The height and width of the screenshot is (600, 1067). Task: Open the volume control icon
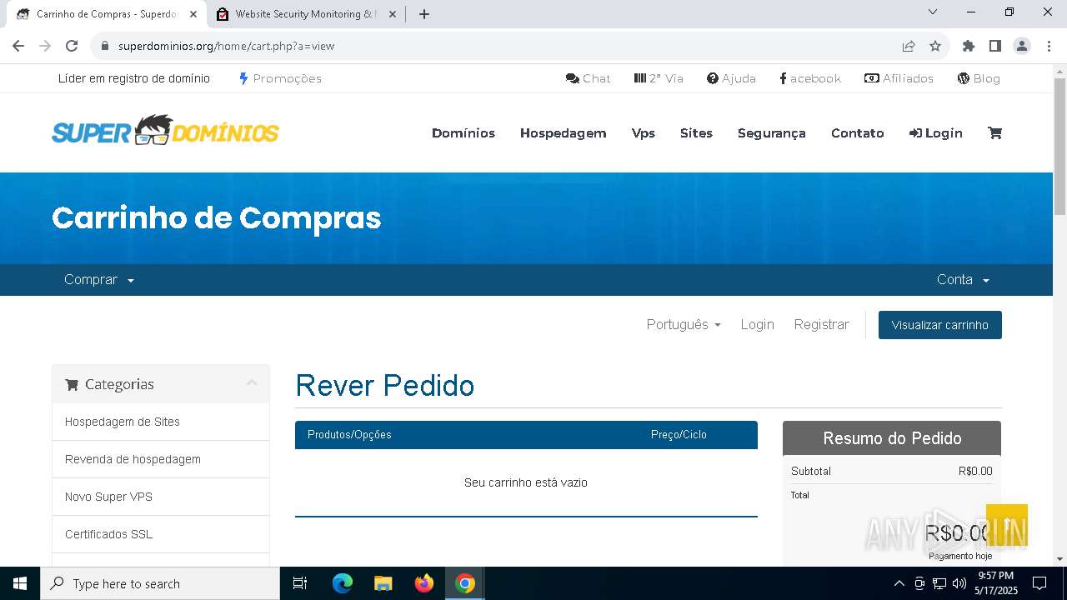(x=959, y=583)
